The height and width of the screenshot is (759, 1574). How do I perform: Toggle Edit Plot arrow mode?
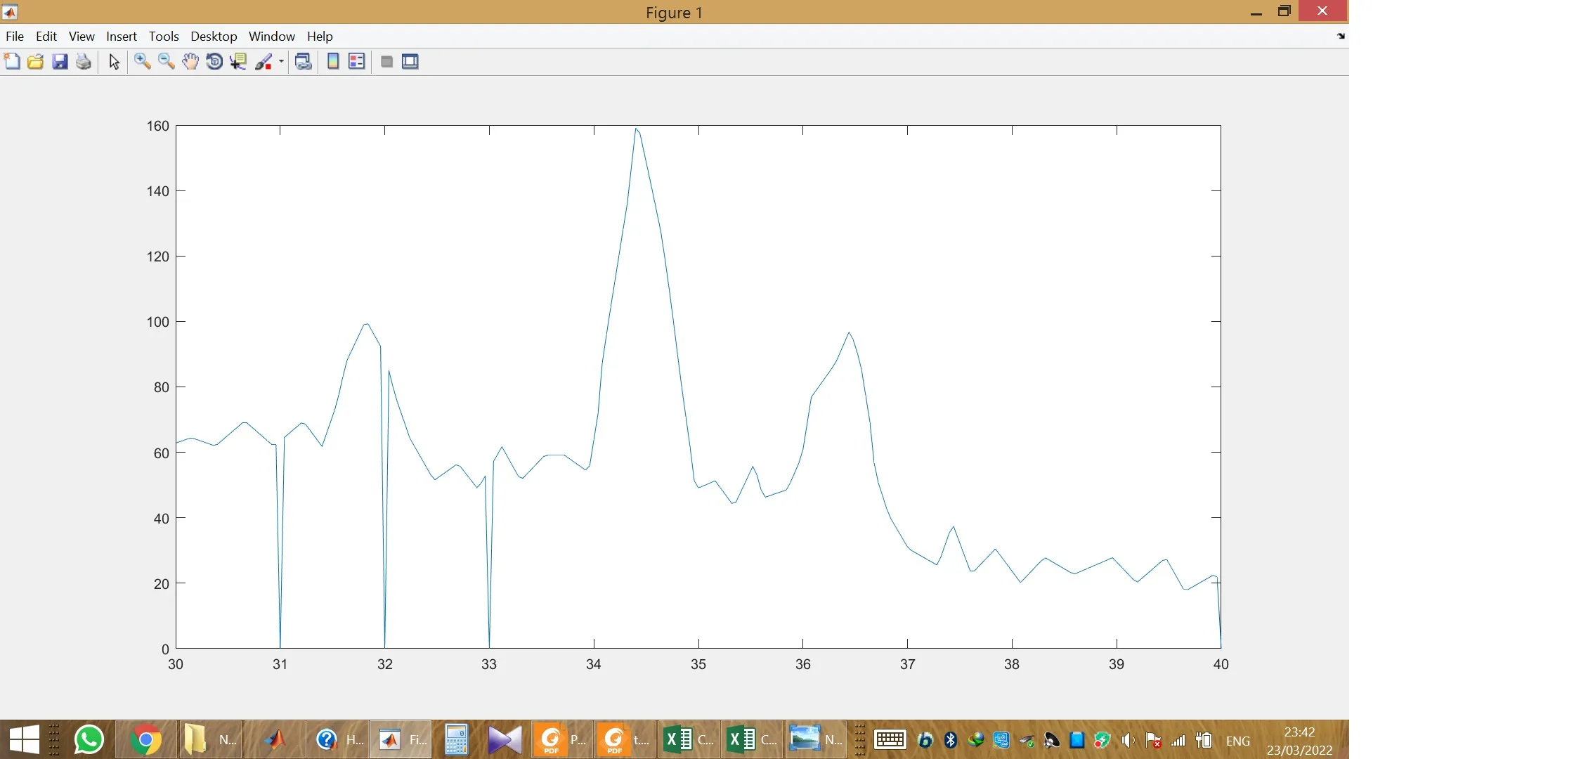click(x=114, y=62)
